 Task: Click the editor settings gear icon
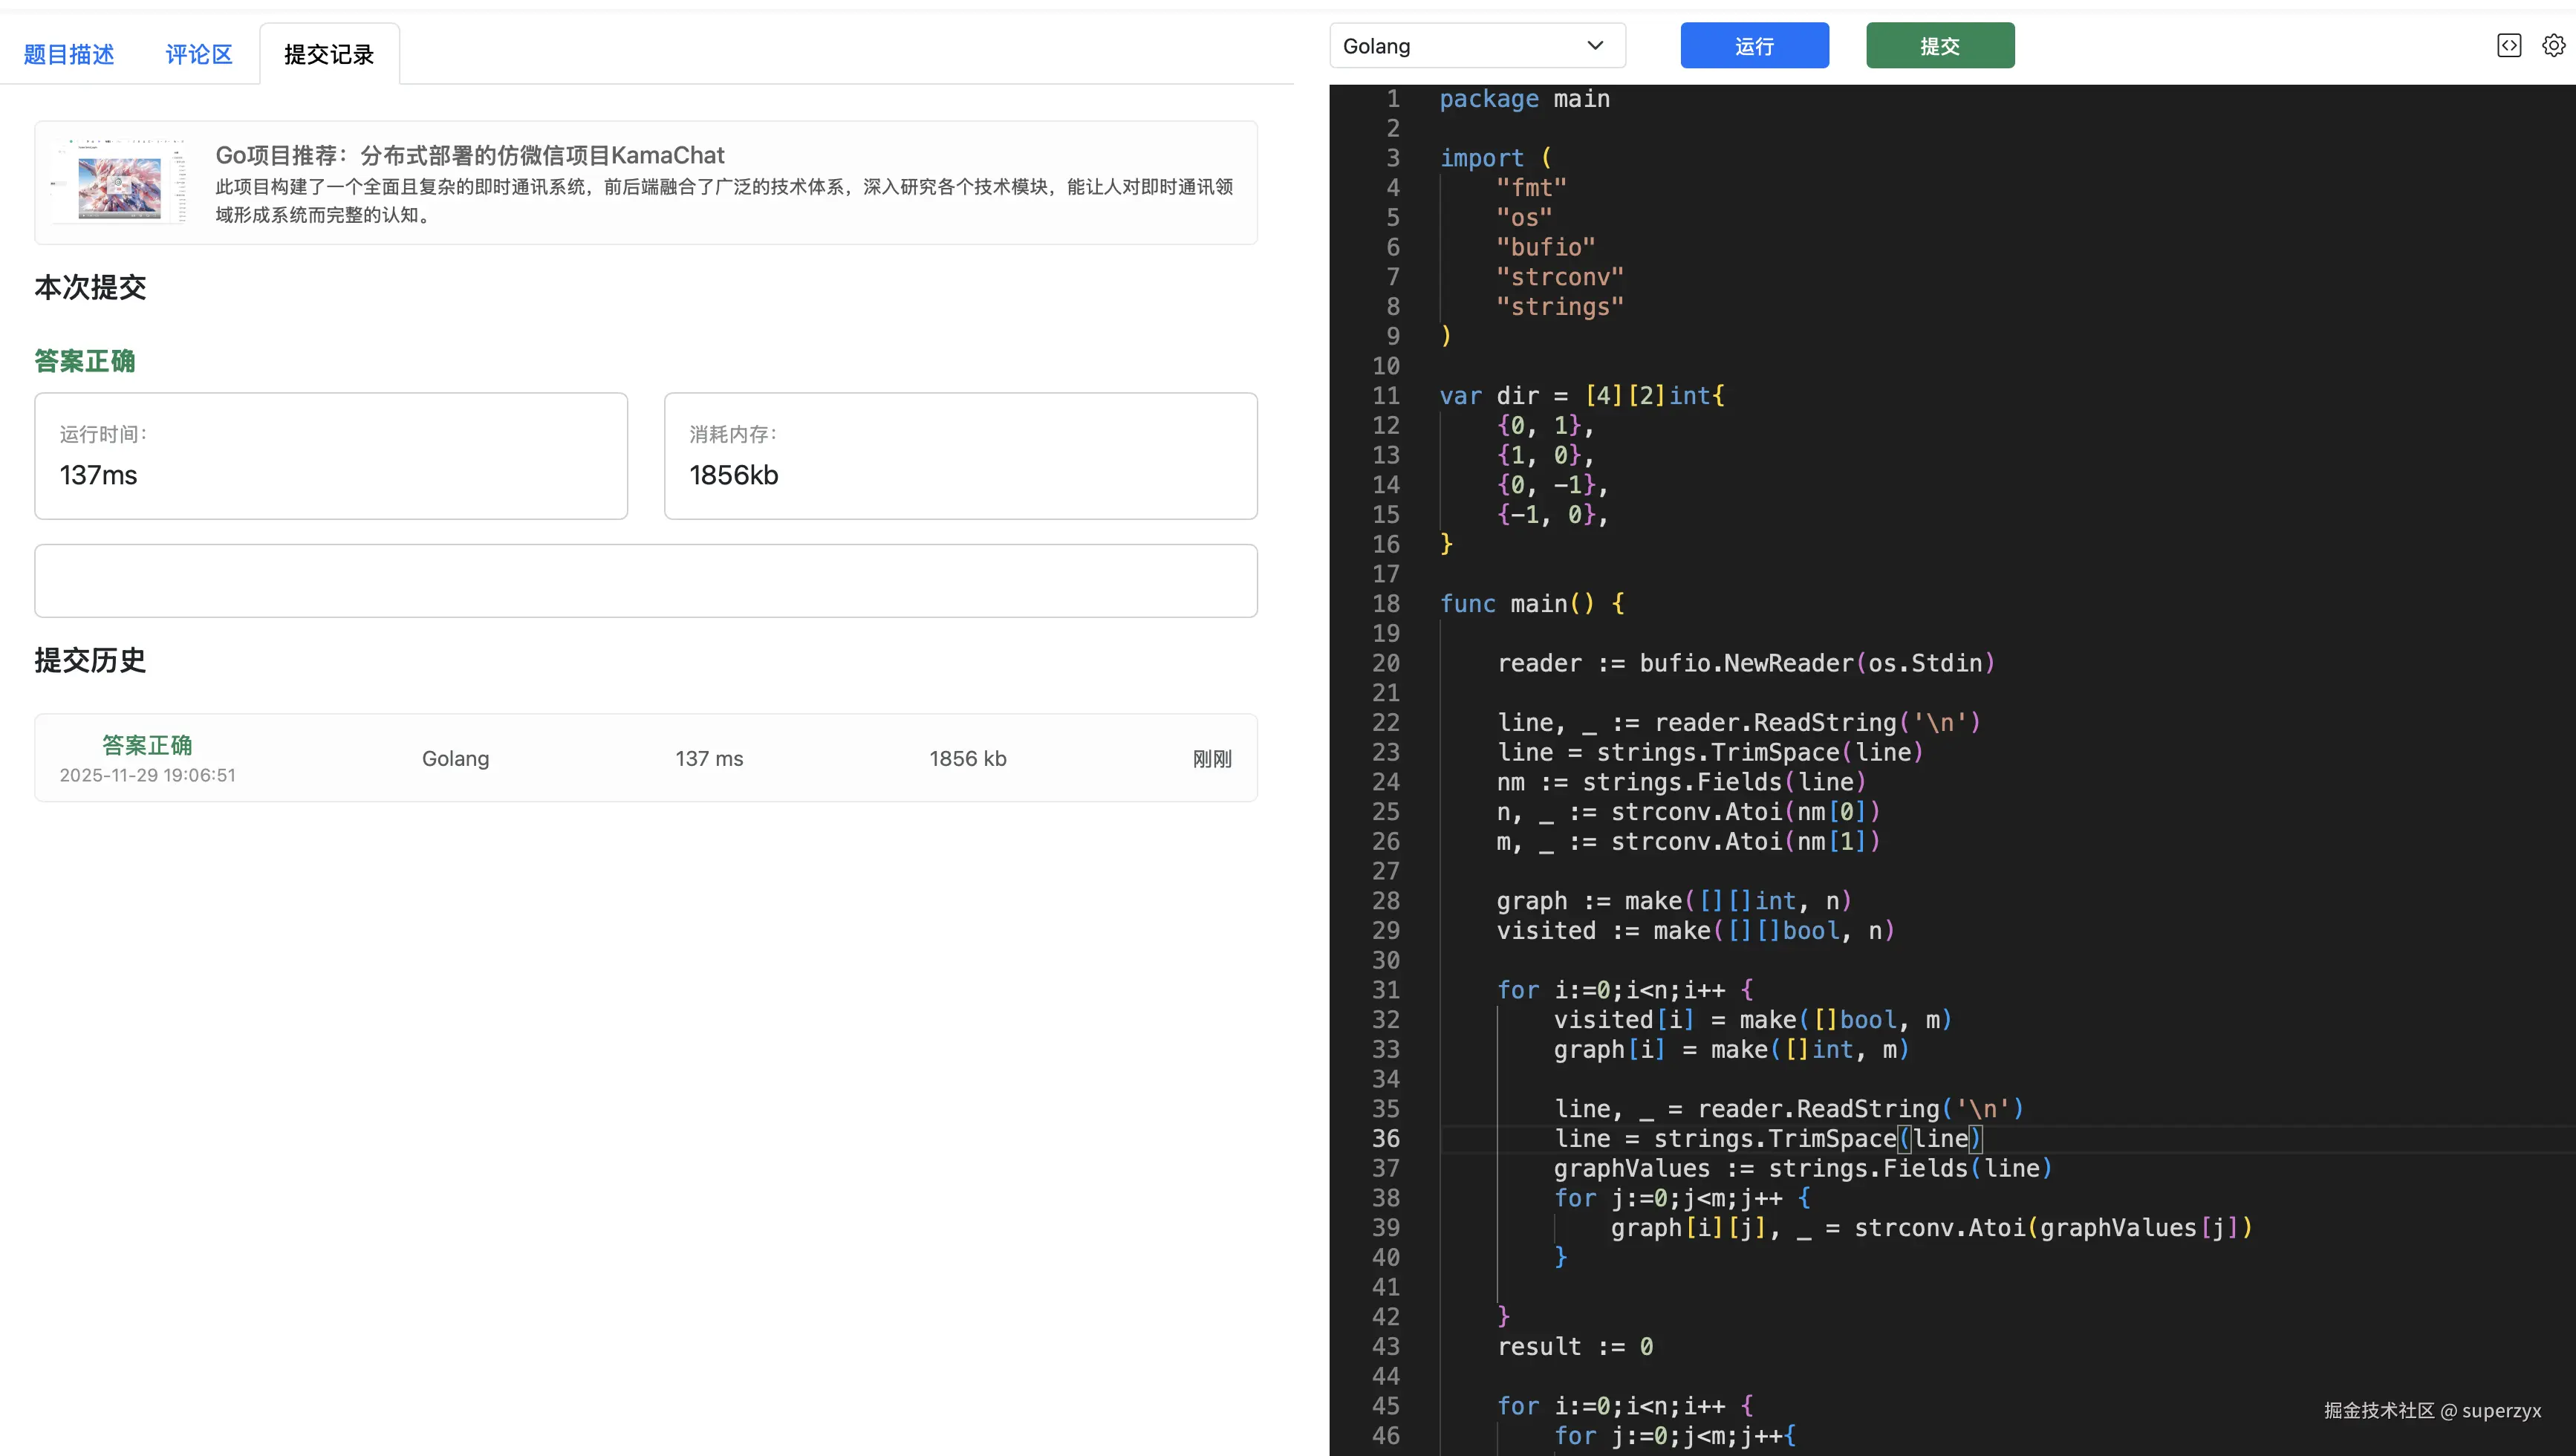[x=2553, y=46]
